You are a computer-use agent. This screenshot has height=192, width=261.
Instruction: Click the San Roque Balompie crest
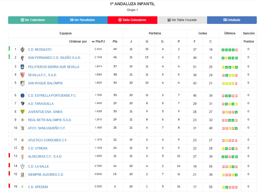tap(23, 83)
